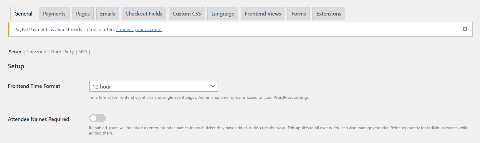This screenshot has width=480, height=143.
Task: Jump to the SEO section link
Action: (x=82, y=52)
